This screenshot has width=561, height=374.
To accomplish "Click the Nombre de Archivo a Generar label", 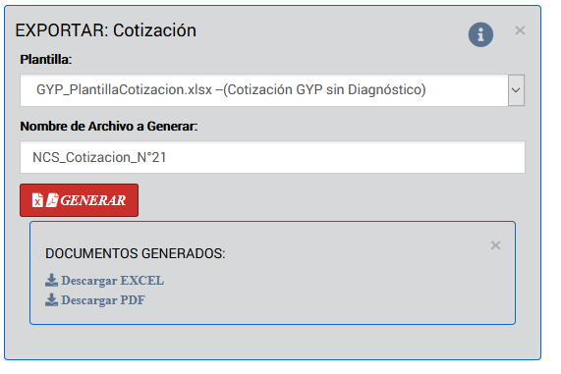I will [x=109, y=127].
